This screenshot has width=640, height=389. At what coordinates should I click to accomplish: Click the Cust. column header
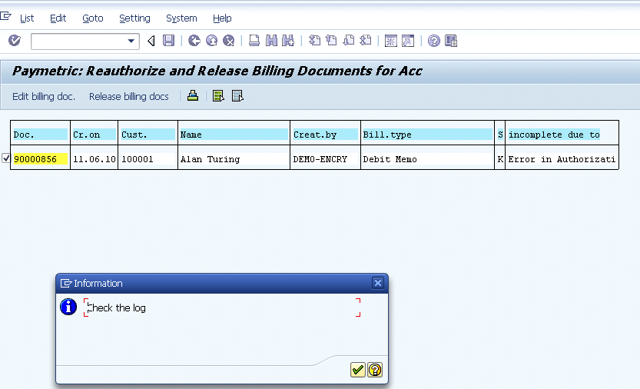point(148,135)
